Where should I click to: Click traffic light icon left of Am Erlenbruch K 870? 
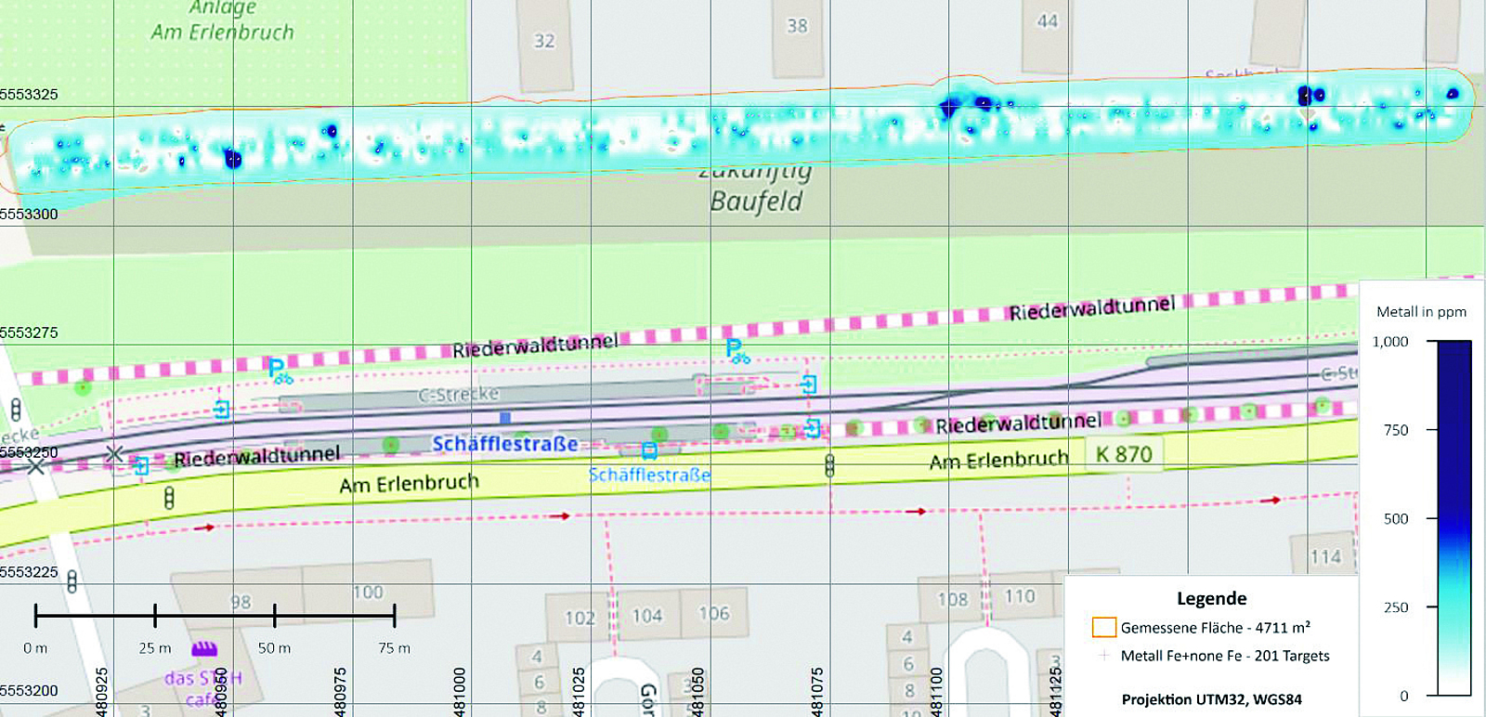click(829, 466)
